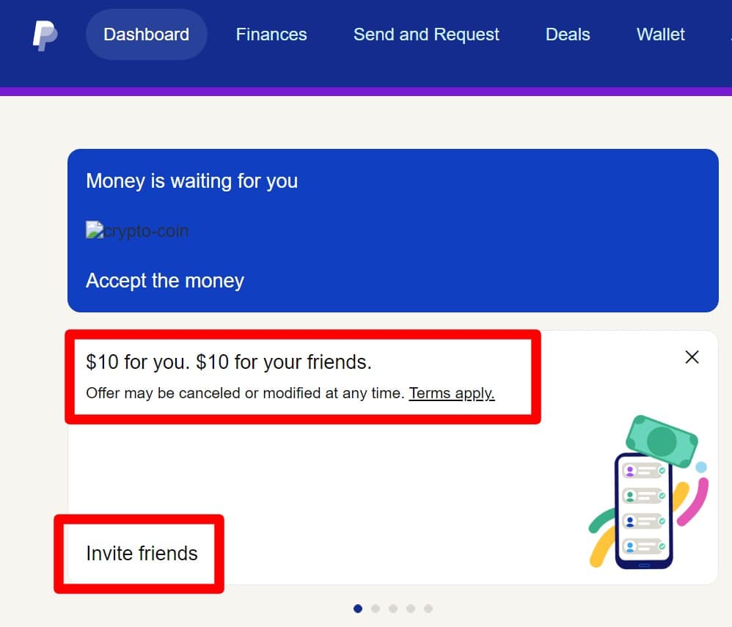Open Send and Request
The width and height of the screenshot is (732, 627).
426,34
